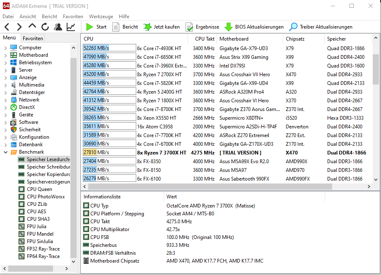Collapse the Benchmark tree node
The width and height of the screenshot is (381, 275).
5,152
